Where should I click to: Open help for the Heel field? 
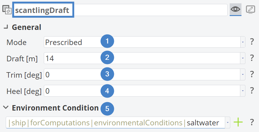click(252, 90)
